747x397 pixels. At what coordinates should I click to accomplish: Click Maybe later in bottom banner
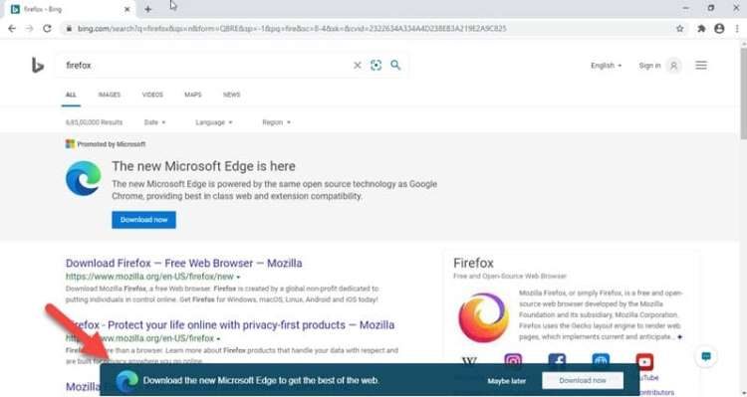pos(506,381)
